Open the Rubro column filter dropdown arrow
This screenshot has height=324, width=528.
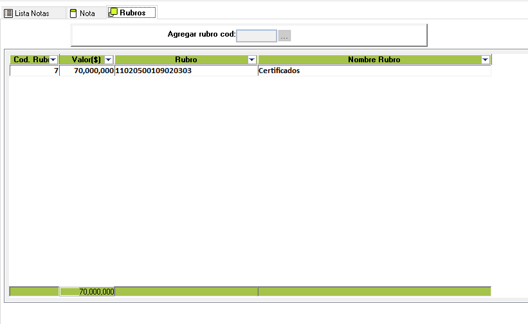click(251, 60)
